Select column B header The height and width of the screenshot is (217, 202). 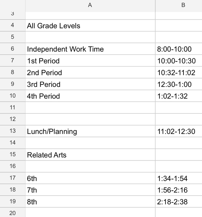pyautogui.click(x=183, y=5)
